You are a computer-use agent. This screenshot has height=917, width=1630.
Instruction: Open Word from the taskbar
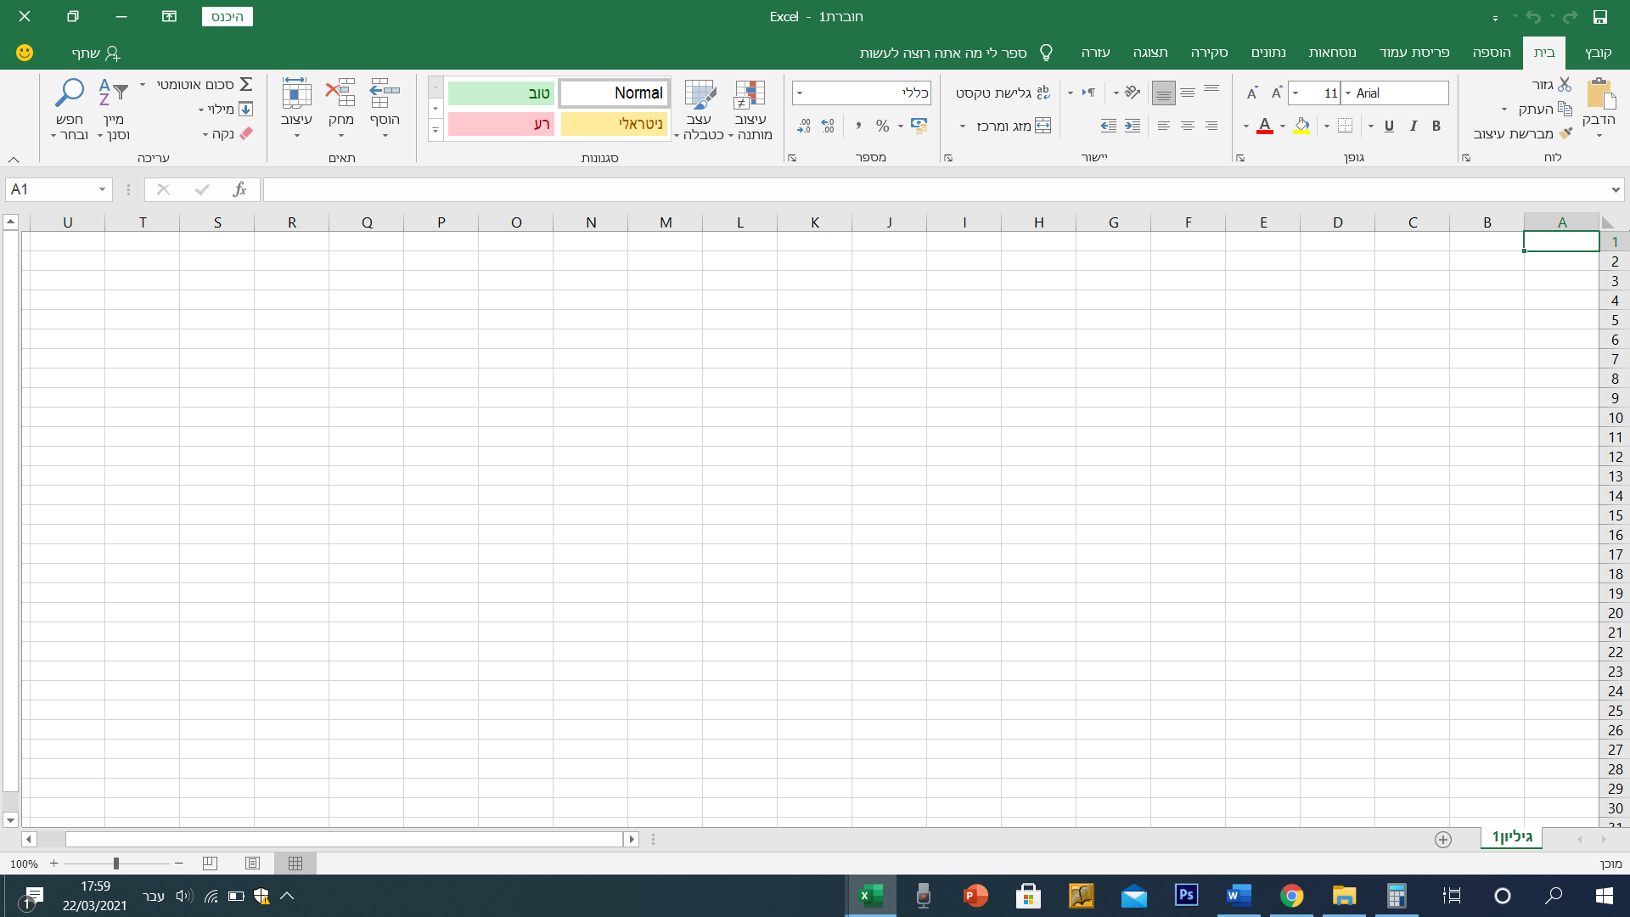1239,896
